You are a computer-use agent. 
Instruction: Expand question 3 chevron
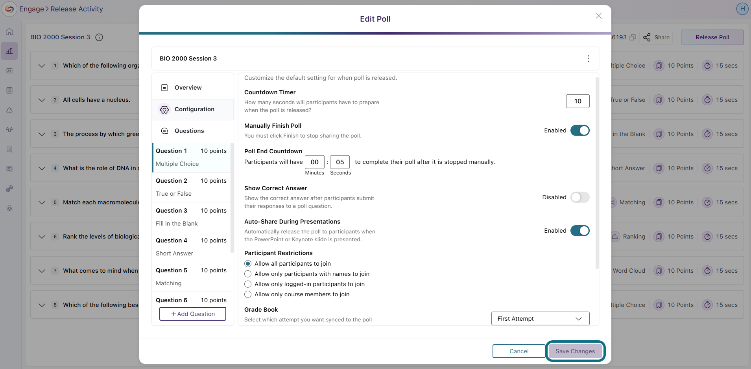click(x=42, y=134)
